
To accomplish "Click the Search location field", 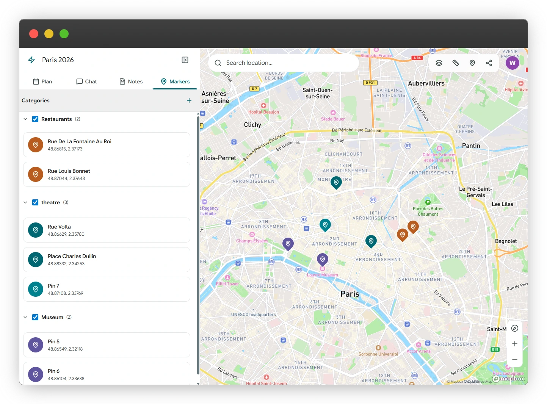I will click(284, 63).
